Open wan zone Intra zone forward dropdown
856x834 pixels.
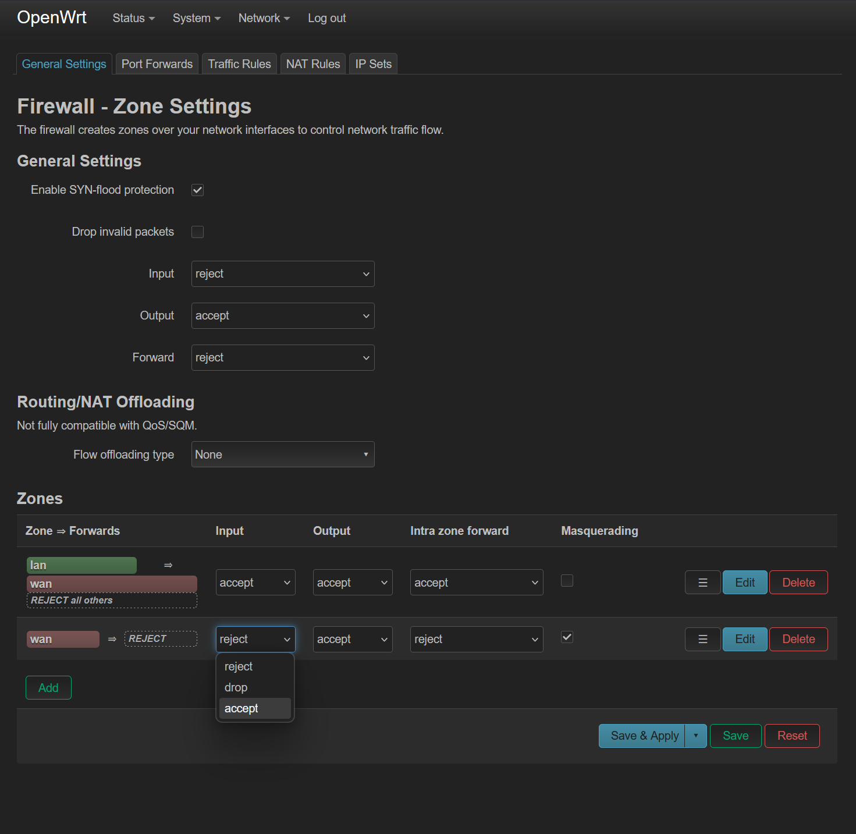[477, 639]
